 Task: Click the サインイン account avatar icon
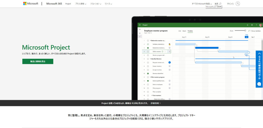238,4
